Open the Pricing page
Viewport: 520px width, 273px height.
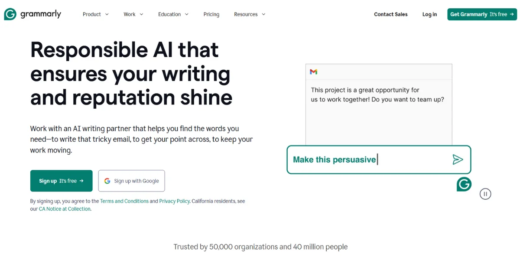pyautogui.click(x=211, y=14)
